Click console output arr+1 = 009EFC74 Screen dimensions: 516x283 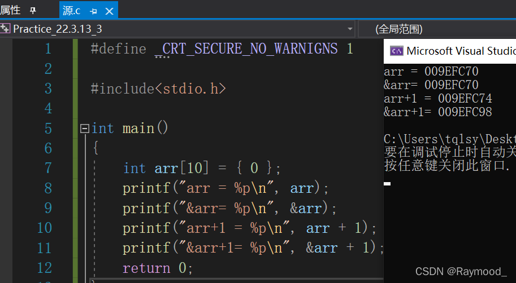pyautogui.click(x=438, y=99)
